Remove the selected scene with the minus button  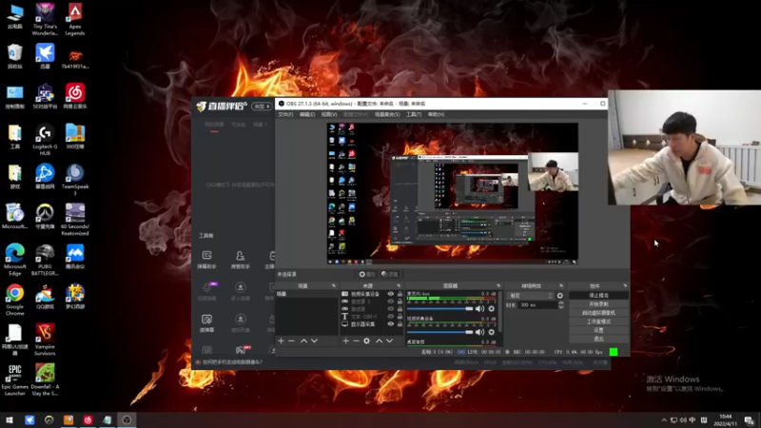point(291,341)
